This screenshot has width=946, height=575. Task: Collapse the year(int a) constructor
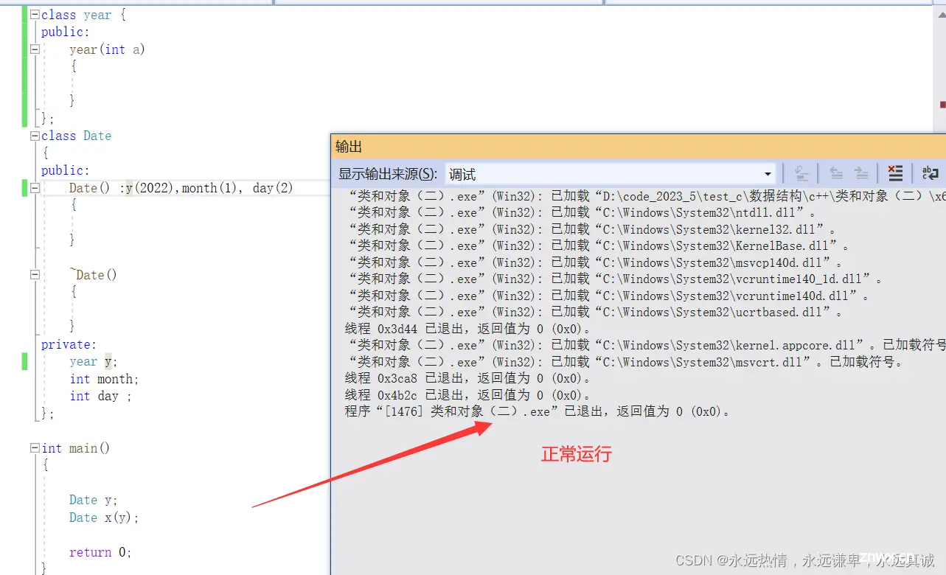click(x=35, y=49)
